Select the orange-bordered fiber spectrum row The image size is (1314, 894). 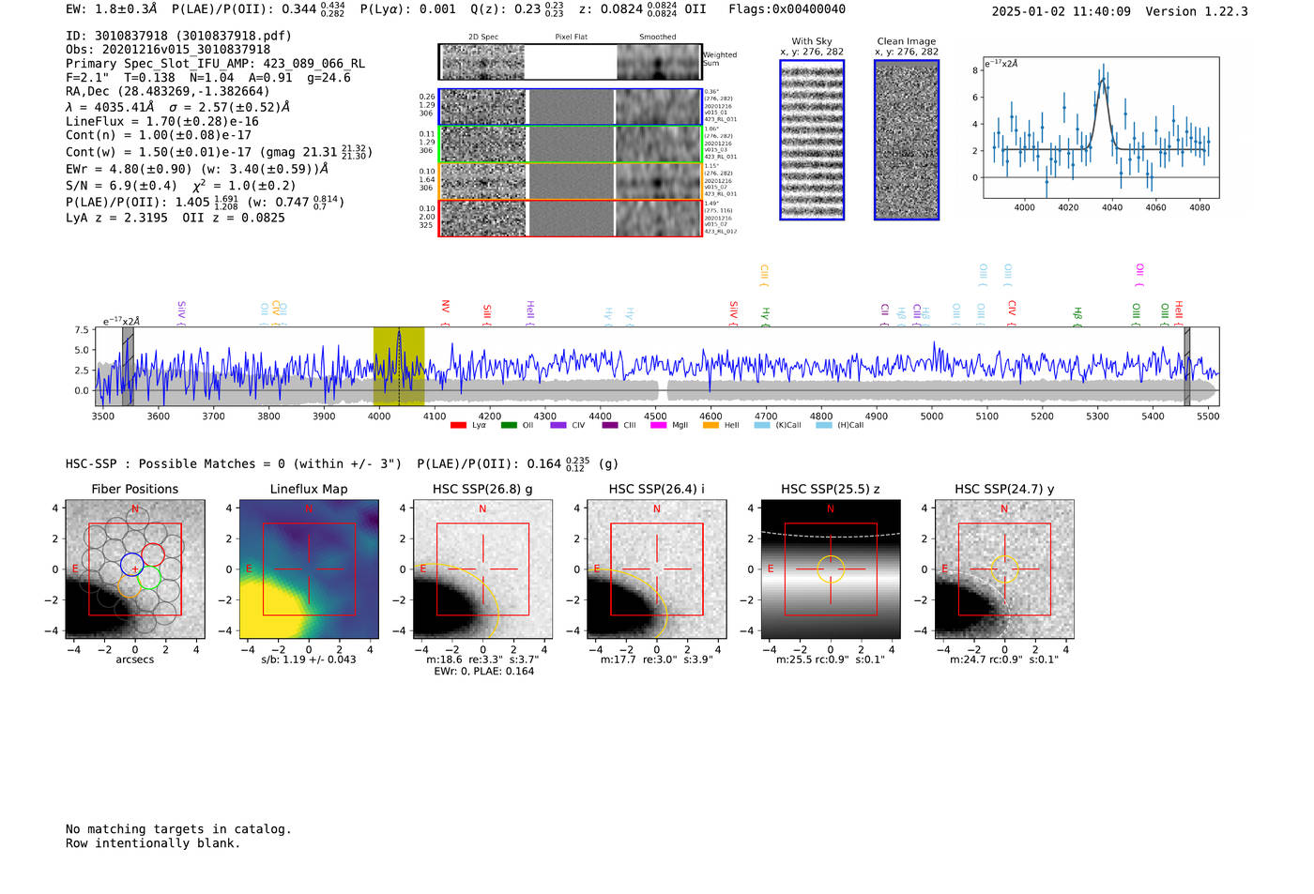click(571, 181)
